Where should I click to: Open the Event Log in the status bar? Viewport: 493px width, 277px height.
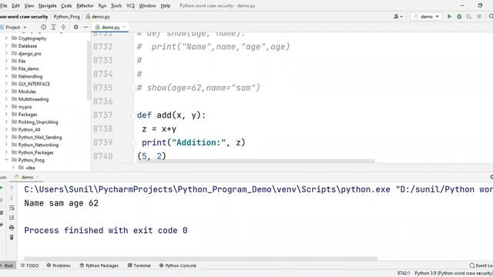[x=481, y=265]
